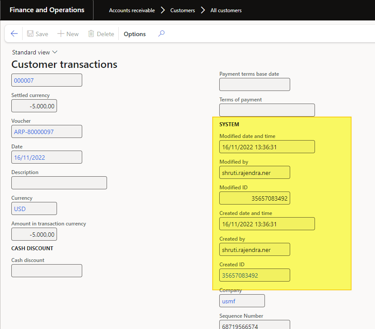This screenshot has height=329, width=375.
Task: Open the Customers breadcrumb
Action: tap(183, 10)
